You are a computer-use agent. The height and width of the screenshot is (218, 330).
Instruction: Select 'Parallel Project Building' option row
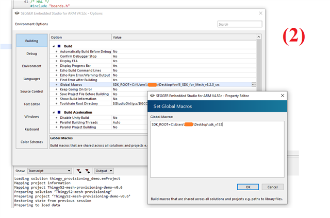(x=98, y=127)
